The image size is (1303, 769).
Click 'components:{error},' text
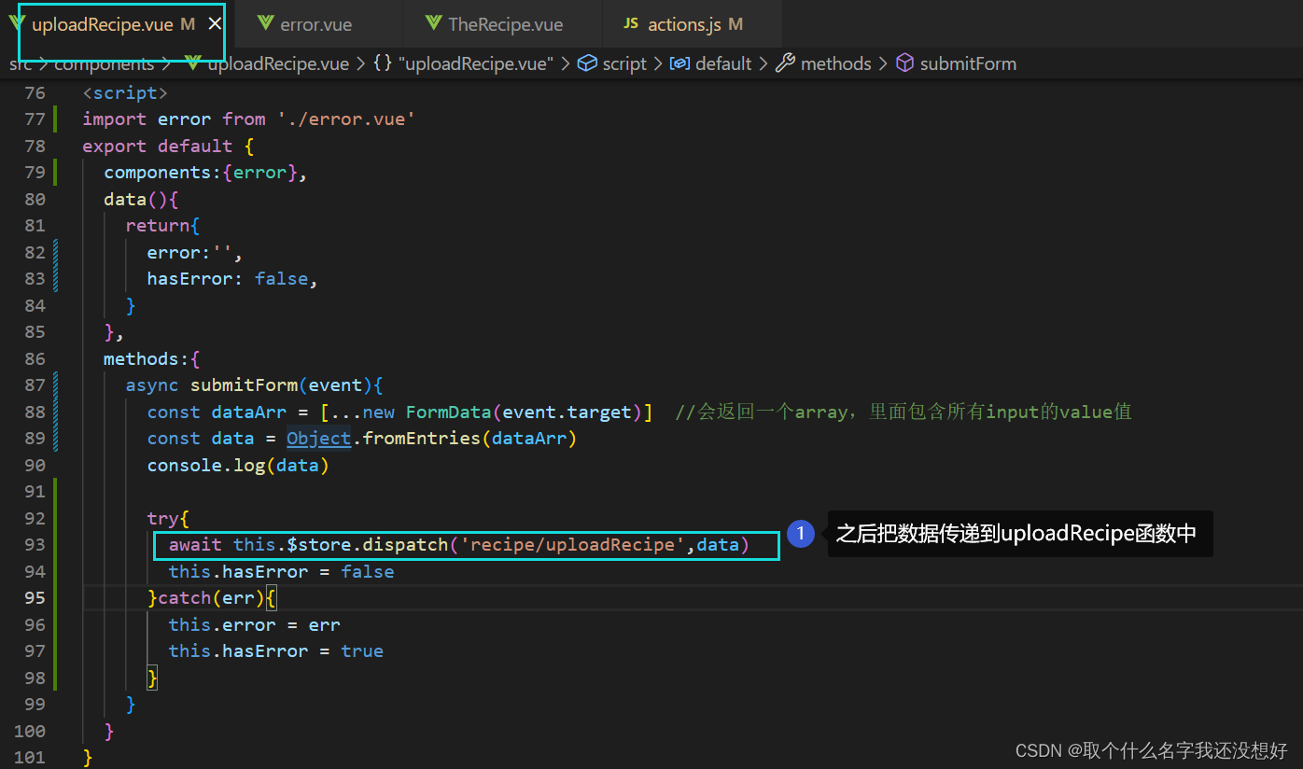[x=205, y=172]
